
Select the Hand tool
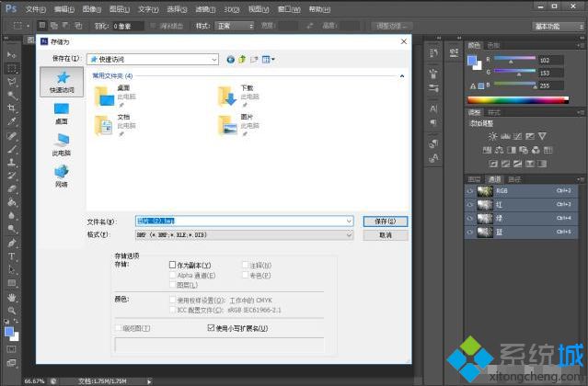pyautogui.click(x=12, y=298)
